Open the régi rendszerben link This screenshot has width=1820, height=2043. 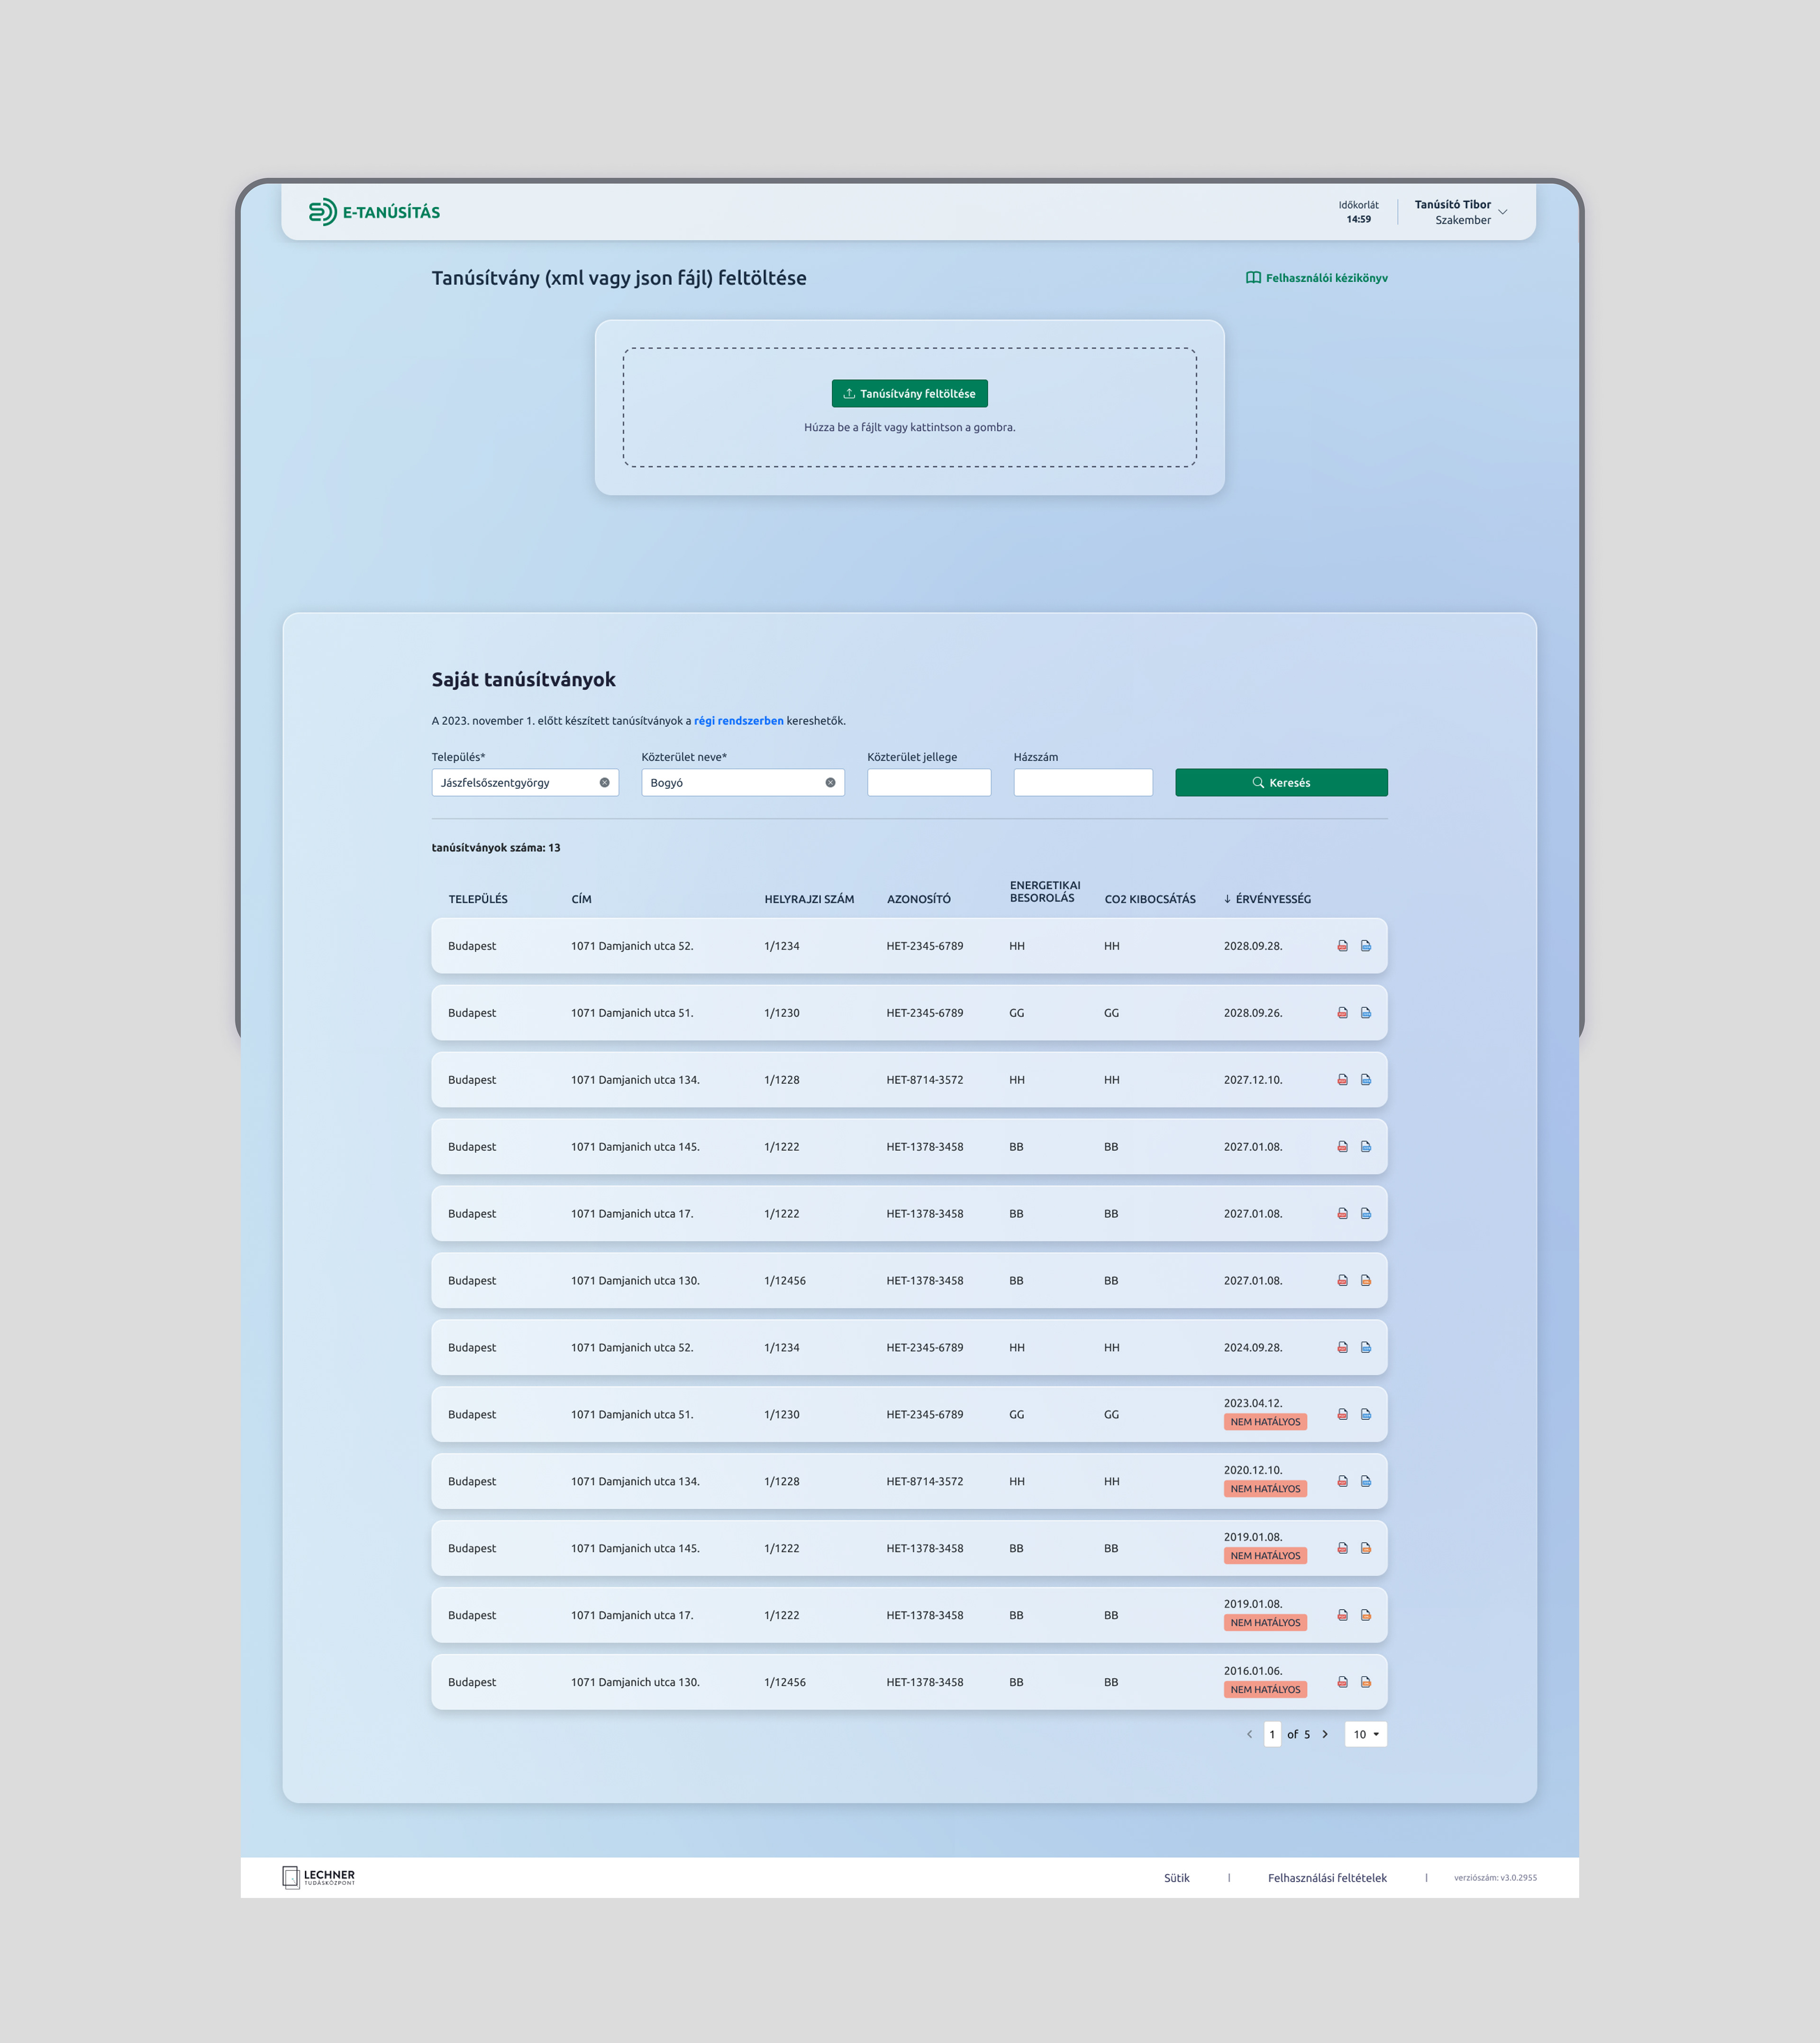(738, 721)
